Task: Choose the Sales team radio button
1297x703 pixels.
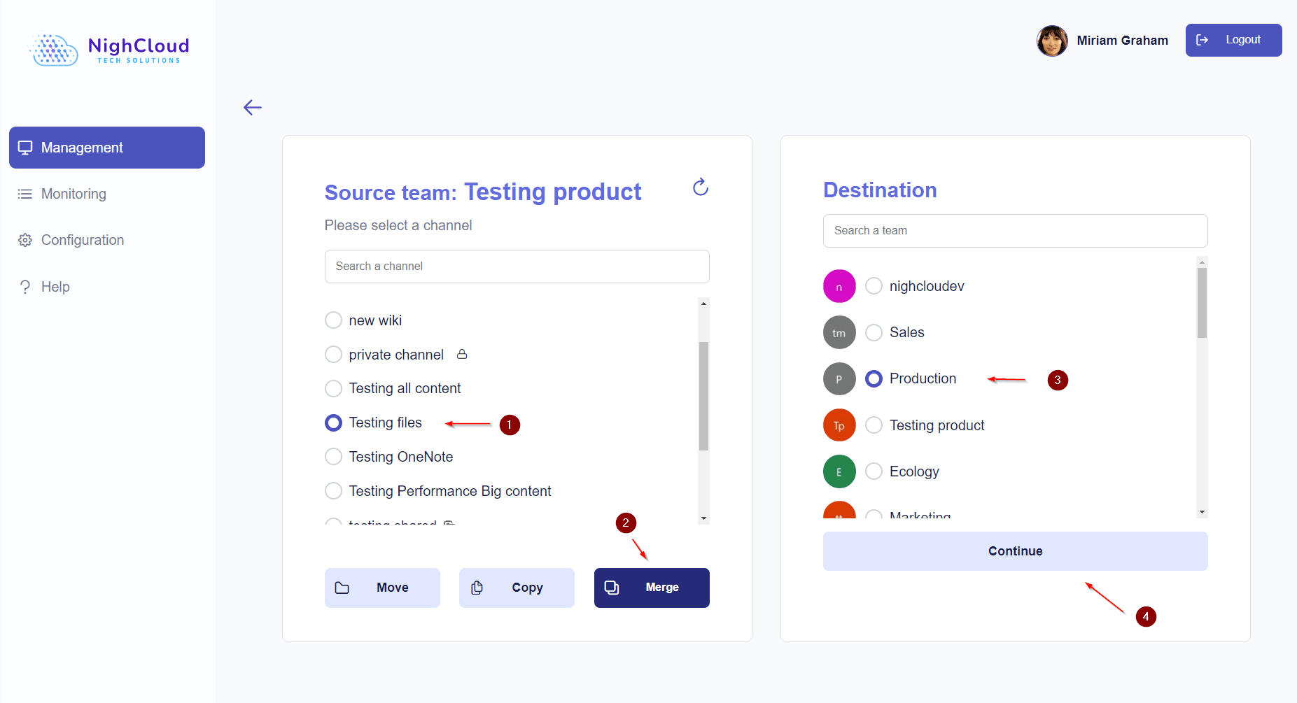Action: pyautogui.click(x=874, y=332)
